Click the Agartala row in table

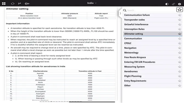pos(61,73)
